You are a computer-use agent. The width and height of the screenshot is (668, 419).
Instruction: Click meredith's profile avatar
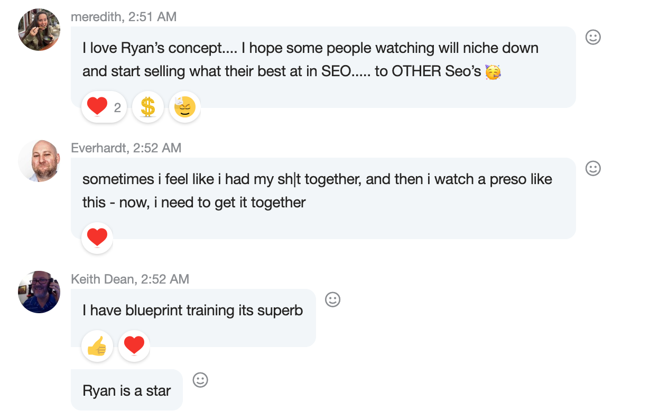point(39,30)
